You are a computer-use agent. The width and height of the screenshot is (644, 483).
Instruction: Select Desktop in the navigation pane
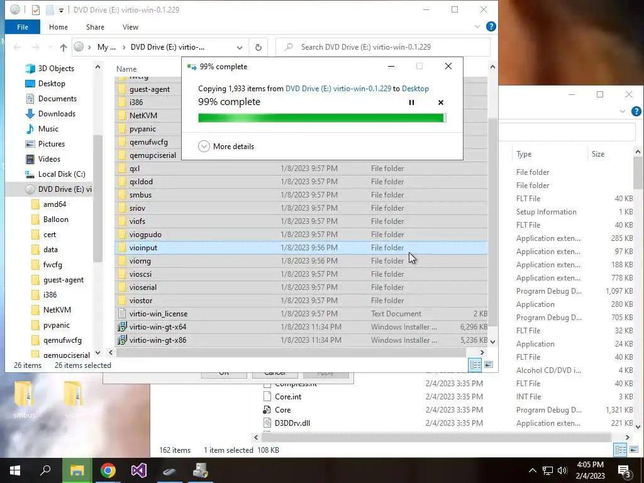click(x=52, y=84)
